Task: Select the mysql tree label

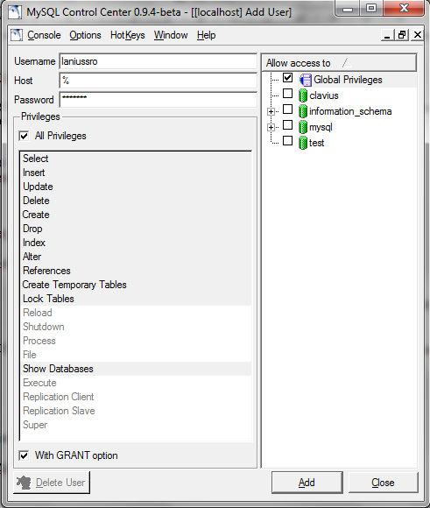Action: click(321, 127)
